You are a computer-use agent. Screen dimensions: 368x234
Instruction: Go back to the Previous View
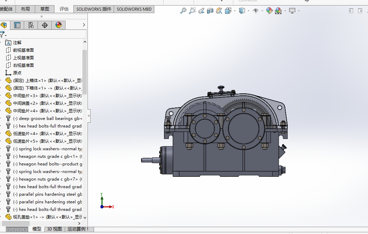tap(201, 11)
